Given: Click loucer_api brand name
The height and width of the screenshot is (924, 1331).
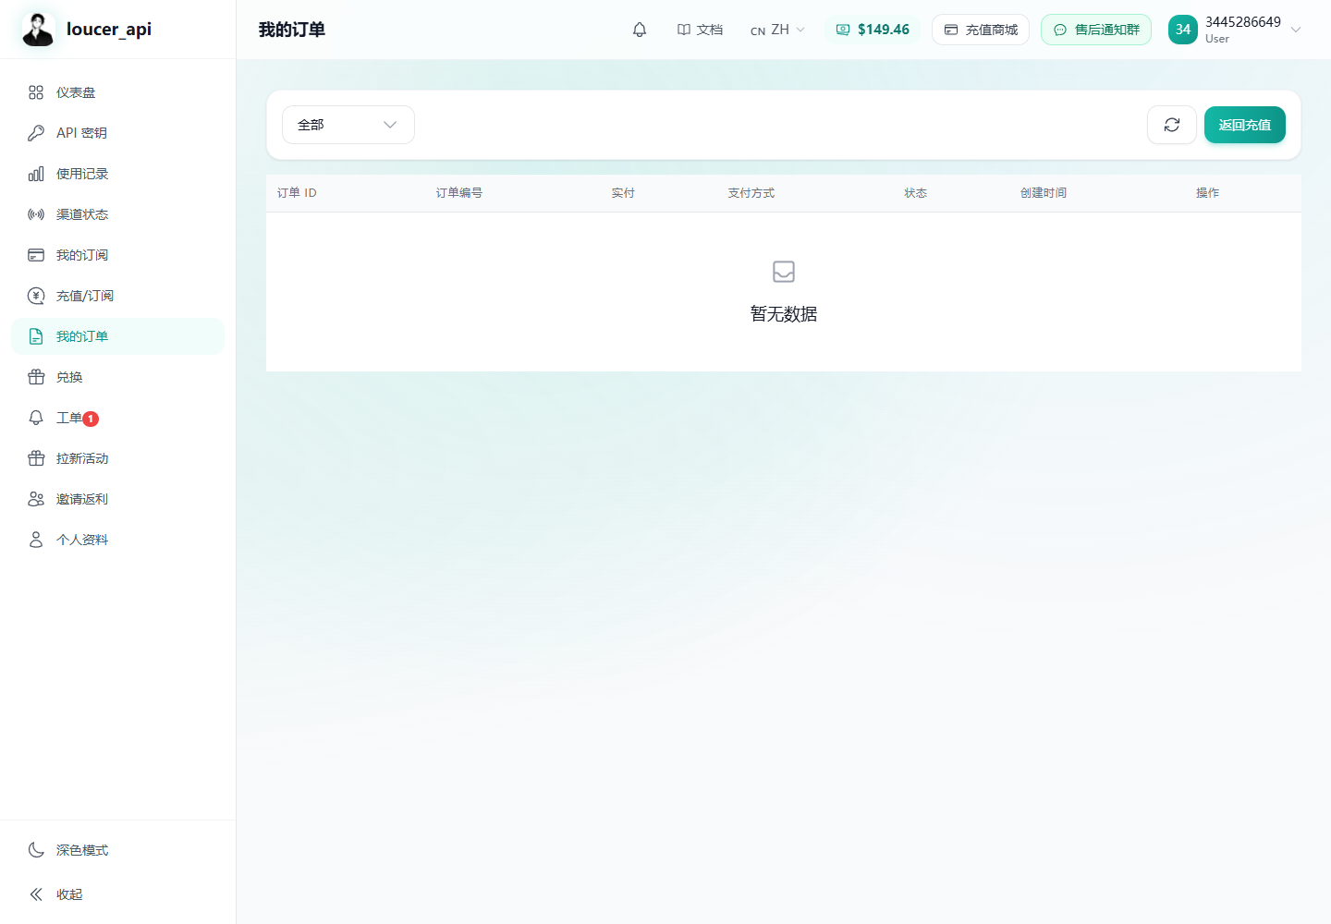Looking at the screenshot, I should 109,30.
